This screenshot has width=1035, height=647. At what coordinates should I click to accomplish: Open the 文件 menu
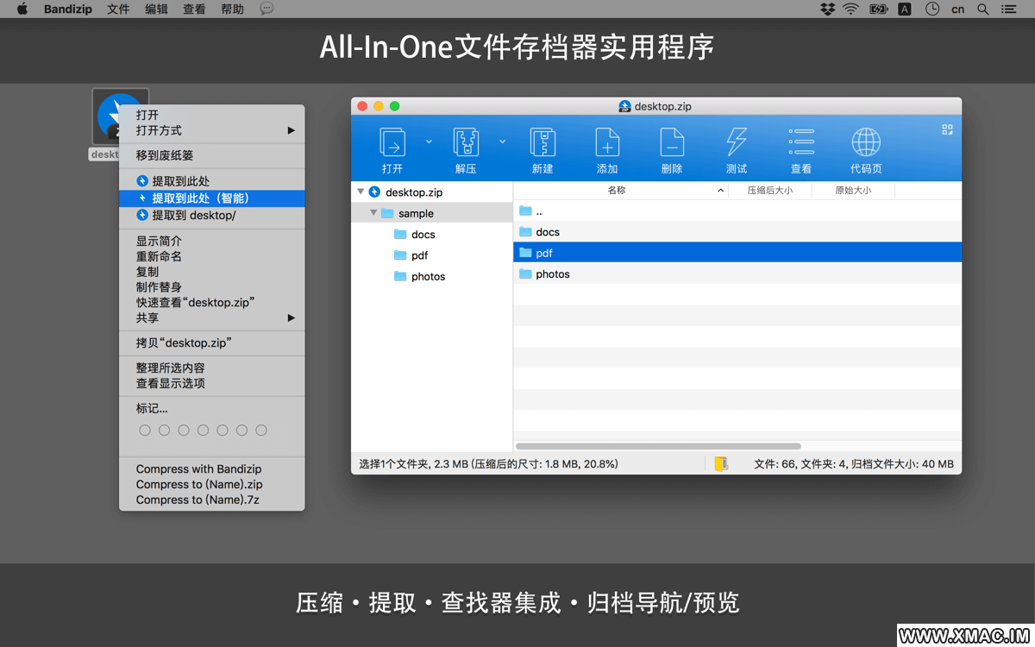(x=118, y=9)
